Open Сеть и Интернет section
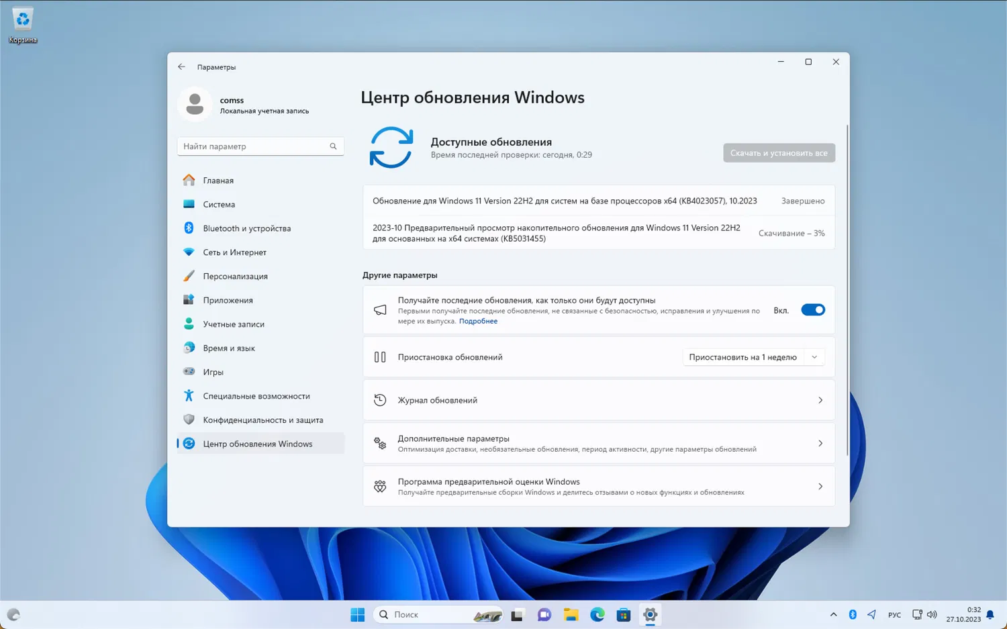This screenshot has height=629, width=1007. click(234, 252)
